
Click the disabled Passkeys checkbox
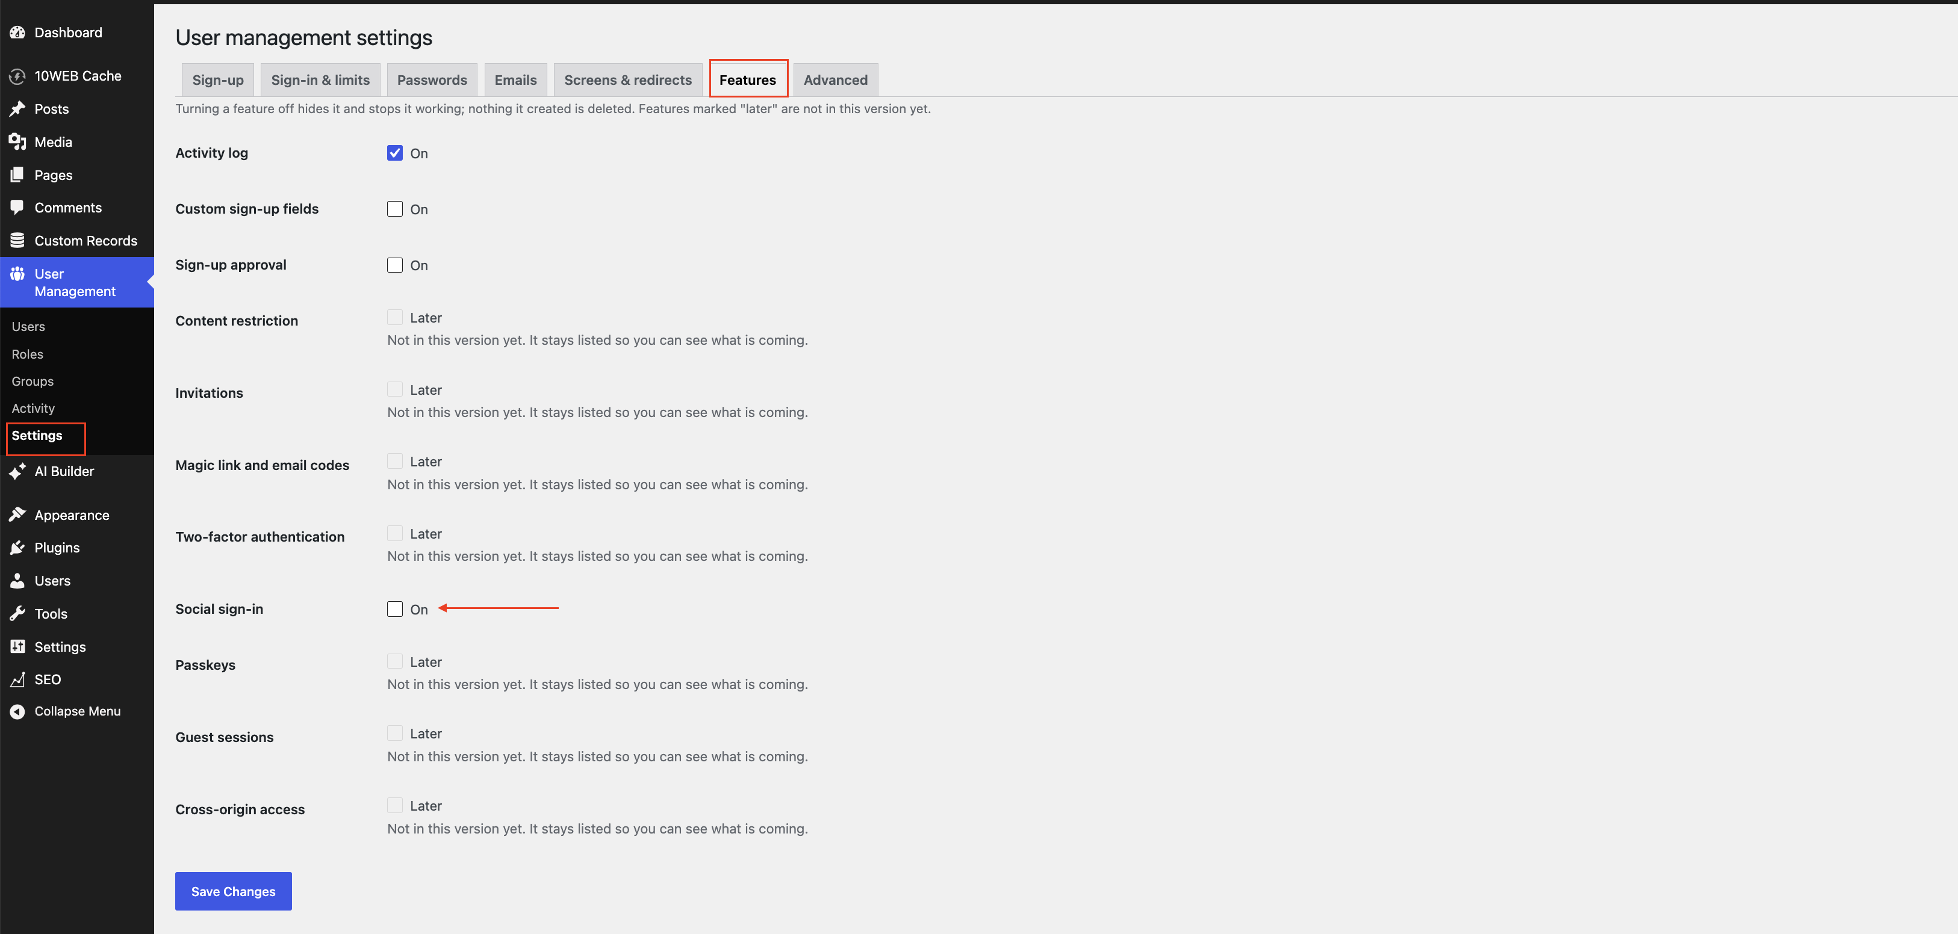[394, 662]
